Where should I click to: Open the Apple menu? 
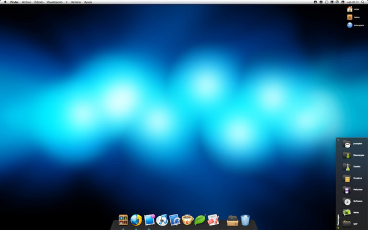click(5, 2)
